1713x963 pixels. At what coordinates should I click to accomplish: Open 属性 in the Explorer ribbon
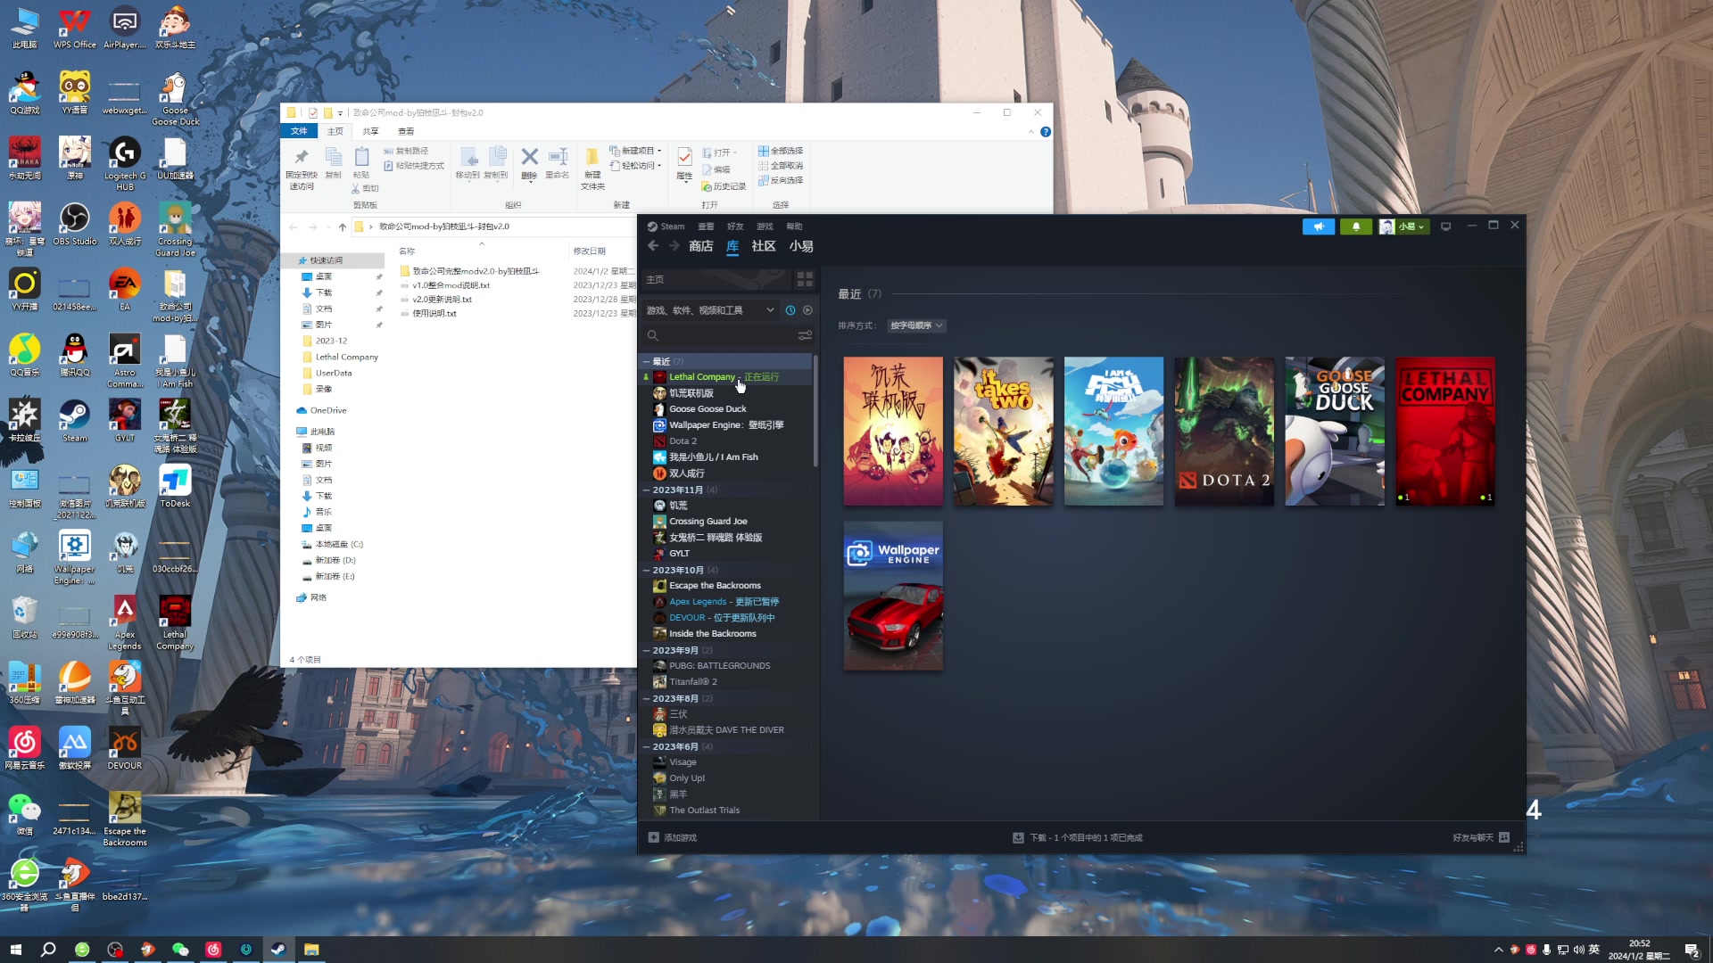pos(684,164)
